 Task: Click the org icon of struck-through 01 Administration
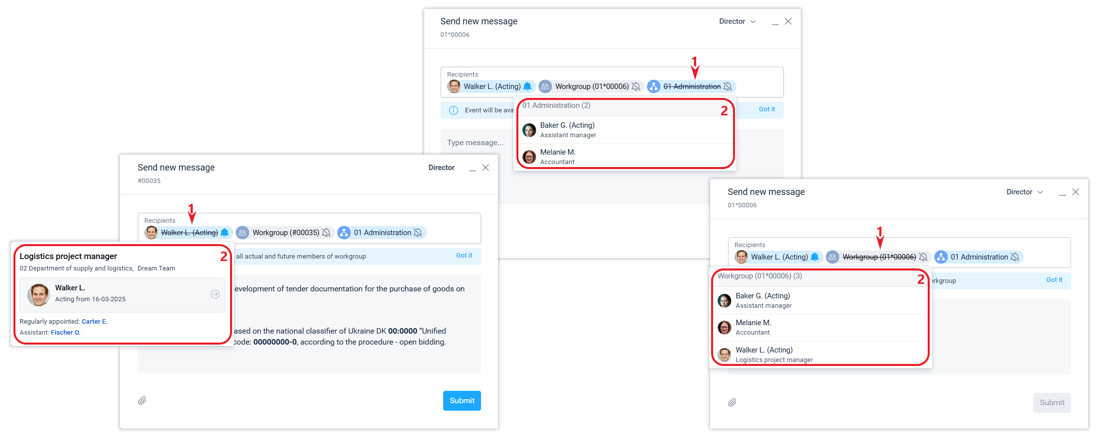(x=654, y=87)
